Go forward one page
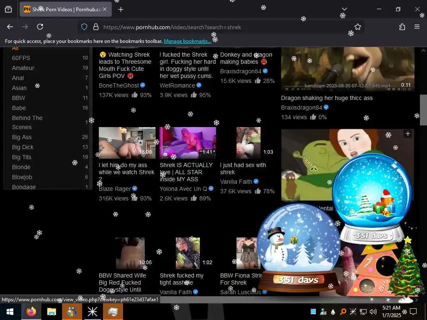This screenshot has width=427, height=320. click(25, 27)
